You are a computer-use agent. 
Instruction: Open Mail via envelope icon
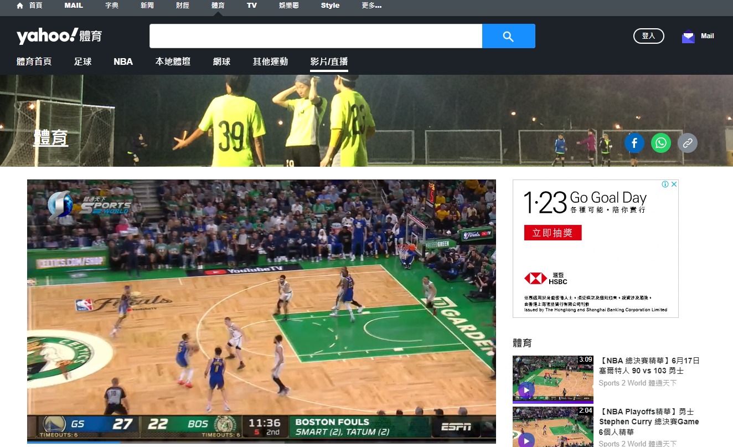pos(688,37)
